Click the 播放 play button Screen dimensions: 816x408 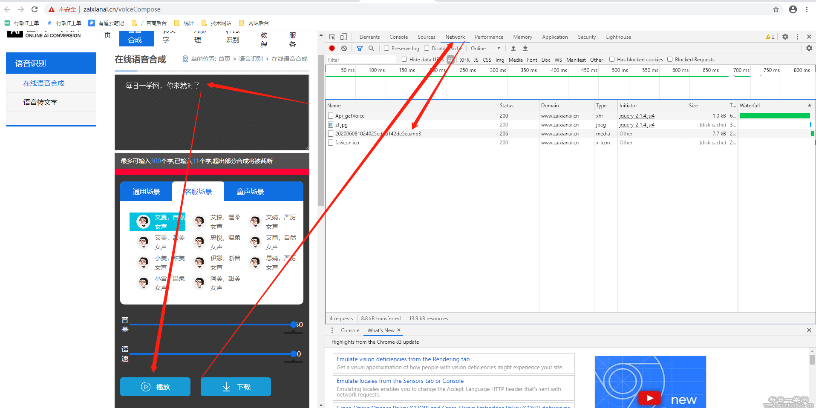[x=155, y=387]
